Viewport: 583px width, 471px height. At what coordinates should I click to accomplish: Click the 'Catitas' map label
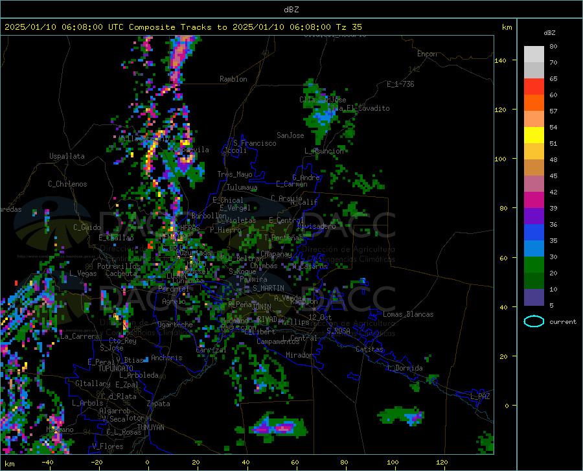(369, 349)
